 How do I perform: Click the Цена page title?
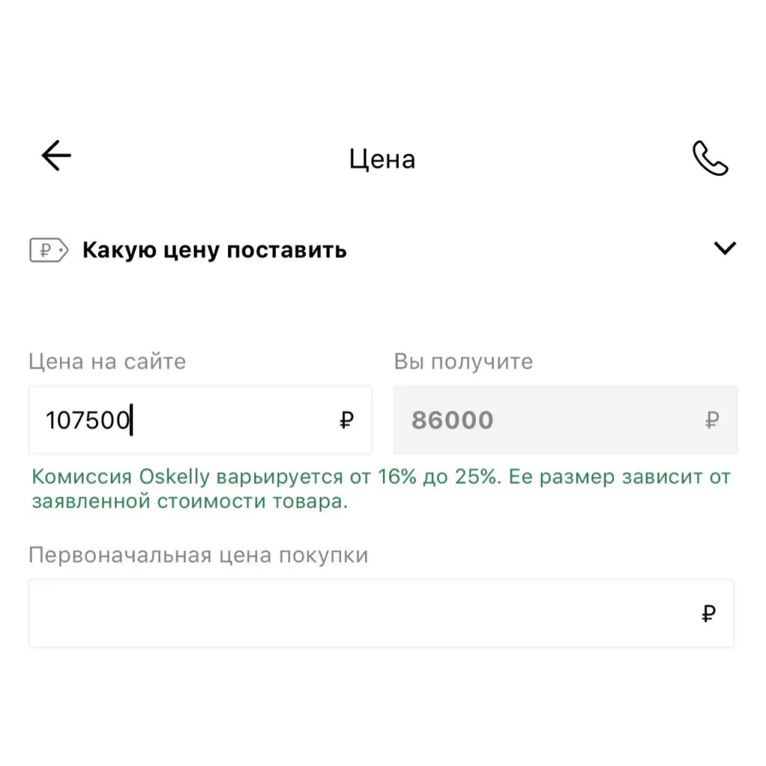pos(382,159)
